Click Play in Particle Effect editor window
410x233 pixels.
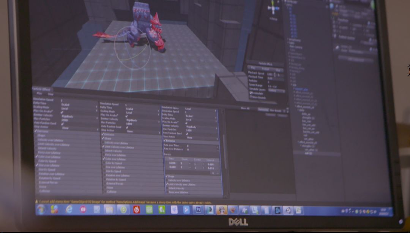click(x=39, y=93)
